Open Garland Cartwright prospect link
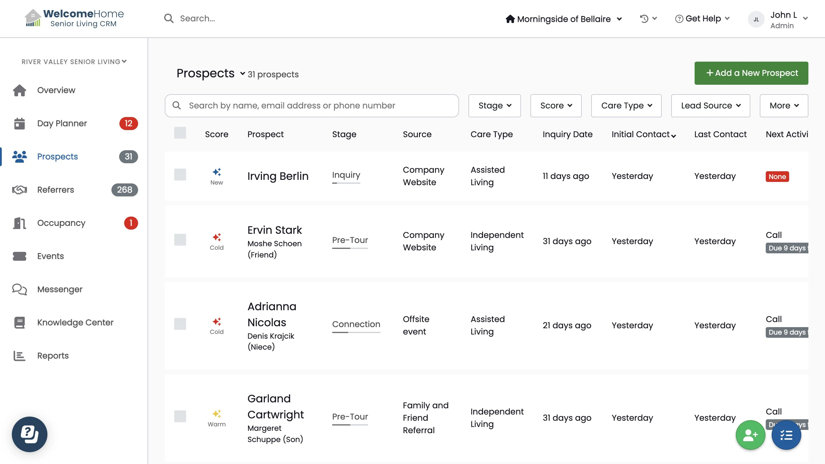This screenshot has height=464, width=825. [275, 406]
